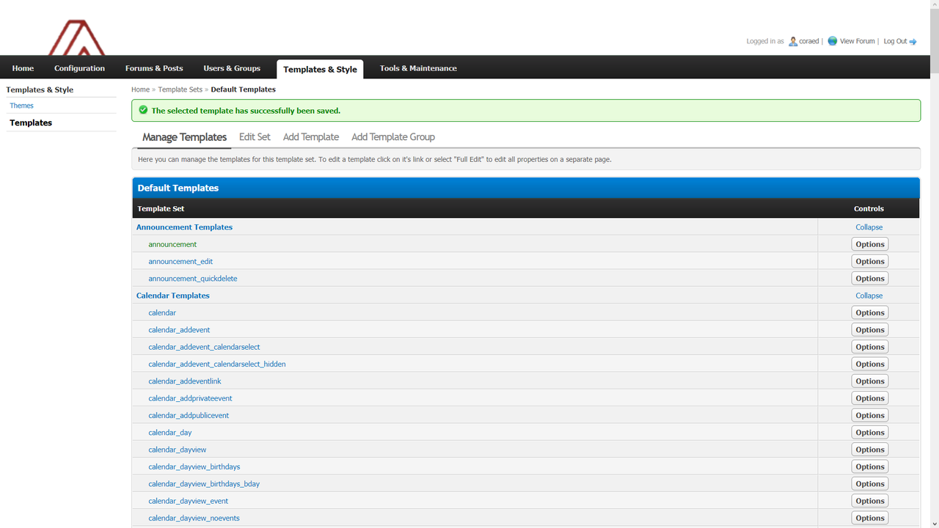Open Options dropdown for announcement_quickdelete

click(870, 279)
